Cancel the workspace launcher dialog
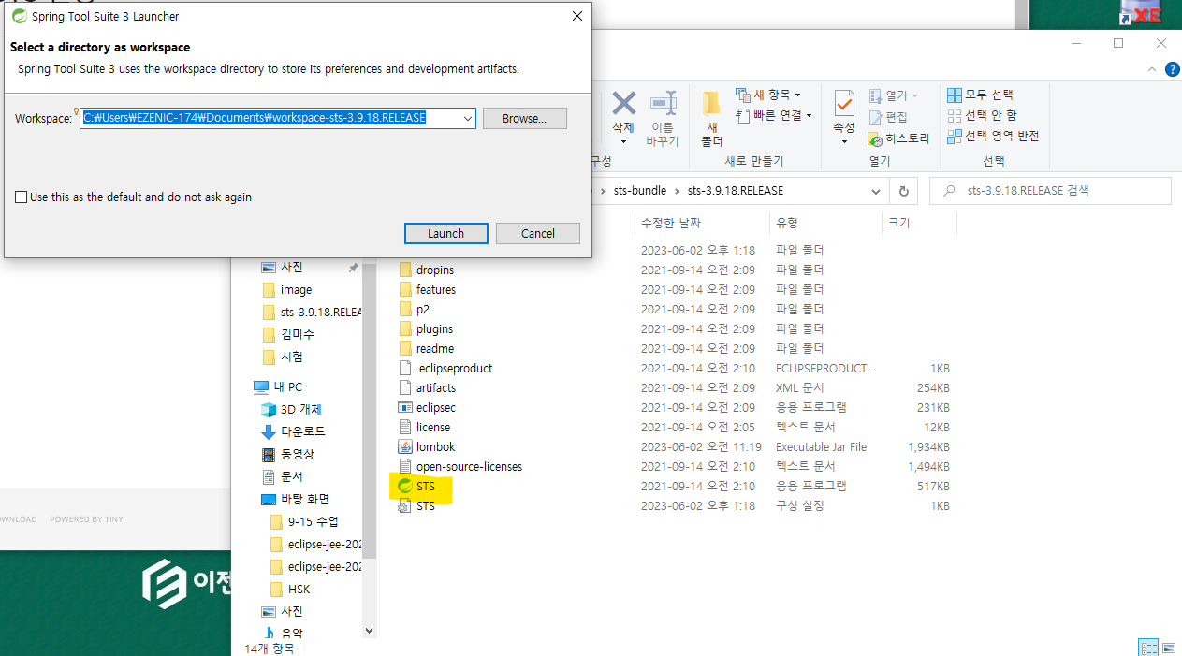This screenshot has height=656, width=1182. pos(538,233)
